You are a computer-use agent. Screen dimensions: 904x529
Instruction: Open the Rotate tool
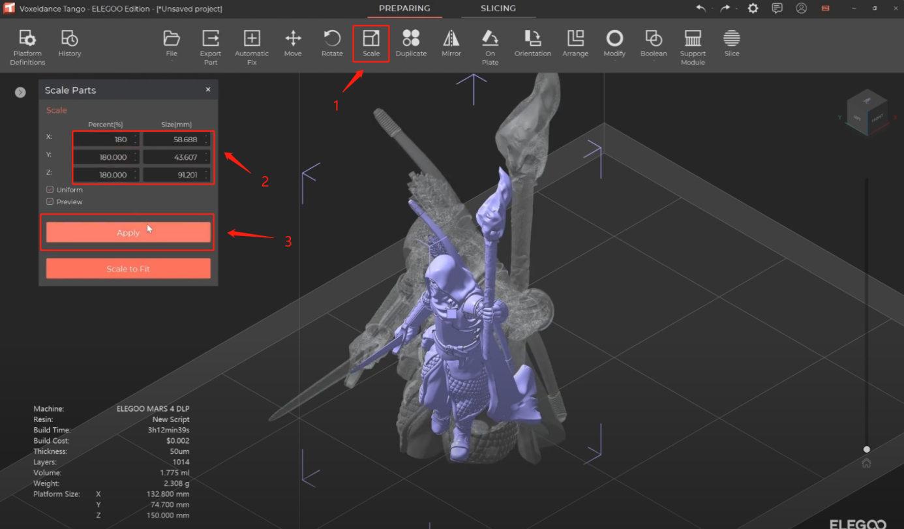332,44
